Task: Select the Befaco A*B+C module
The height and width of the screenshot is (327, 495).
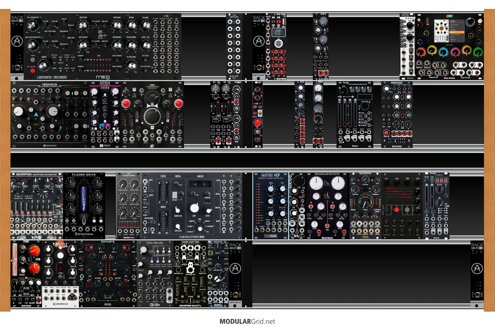Action: click(x=321, y=47)
